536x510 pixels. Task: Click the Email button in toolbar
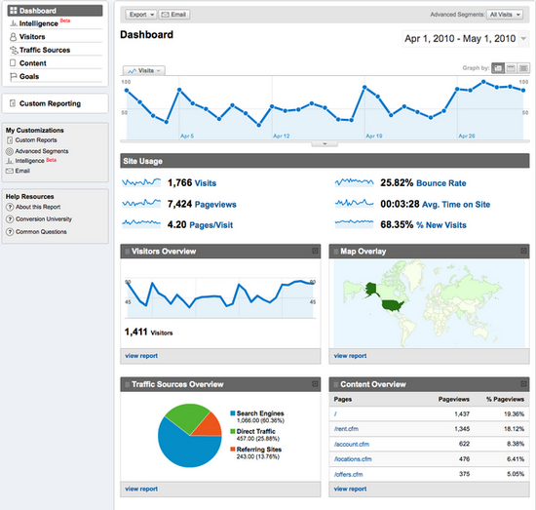[x=174, y=15]
